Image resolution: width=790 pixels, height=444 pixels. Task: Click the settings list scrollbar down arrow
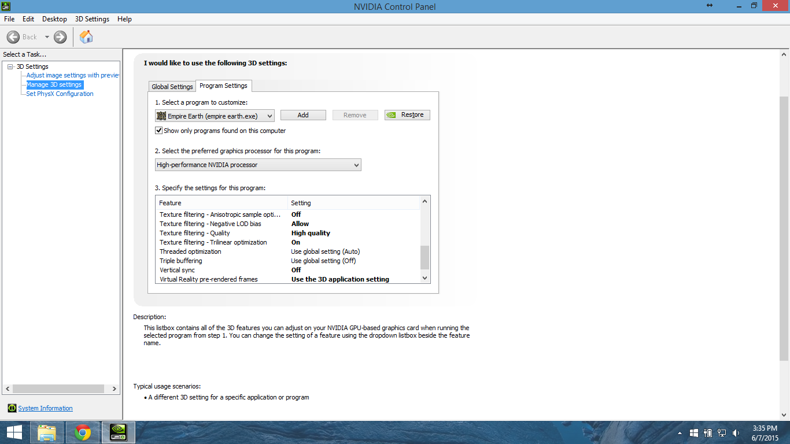point(425,278)
